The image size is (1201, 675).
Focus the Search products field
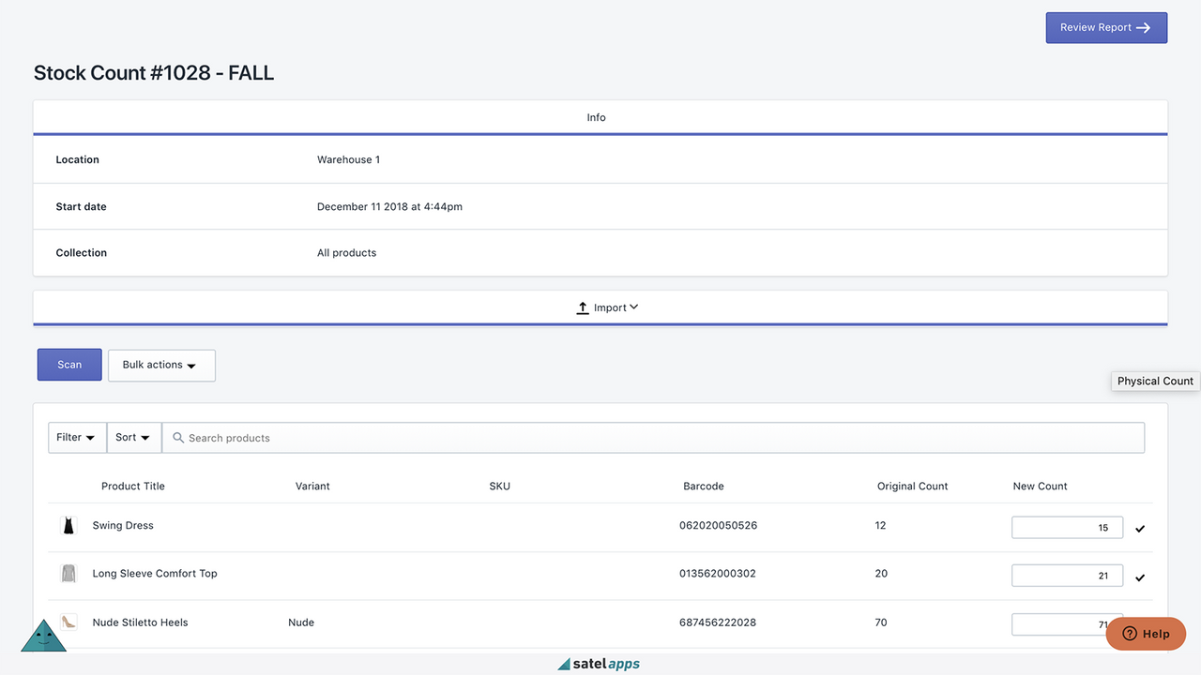coord(653,438)
